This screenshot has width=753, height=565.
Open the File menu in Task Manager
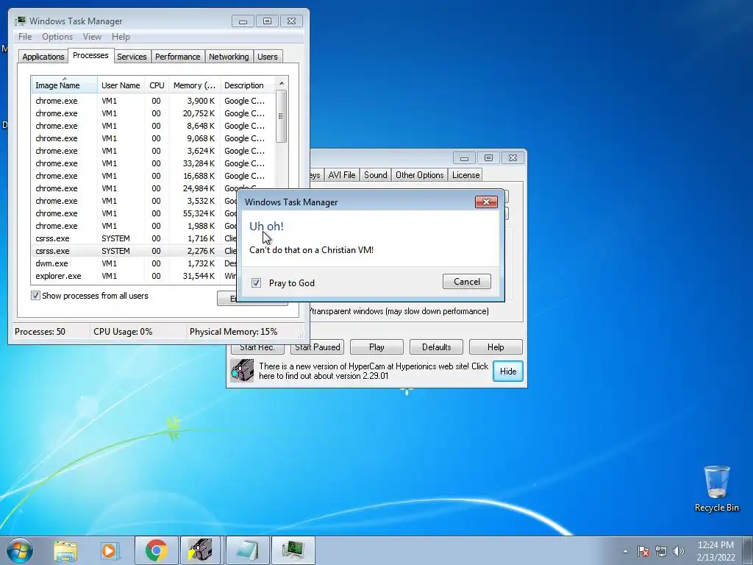25,37
